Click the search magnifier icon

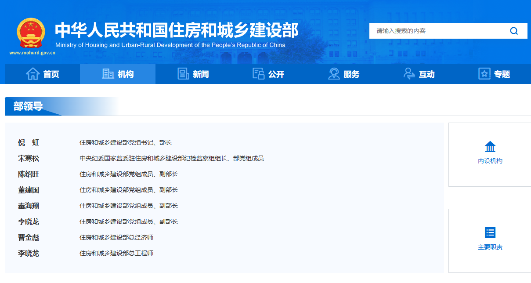tap(514, 31)
